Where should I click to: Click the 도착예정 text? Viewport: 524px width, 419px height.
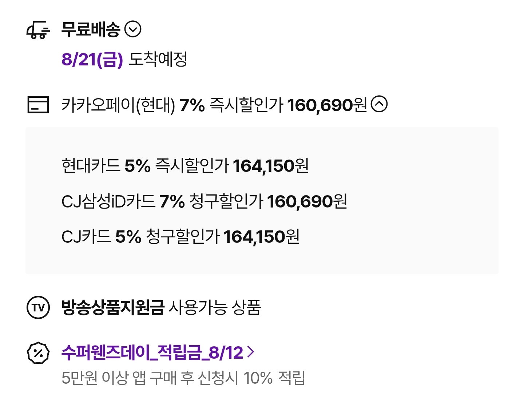tap(158, 59)
